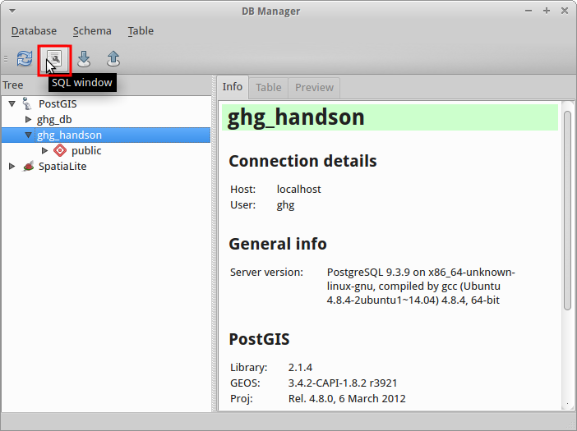Open the Schema menu
This screenshot has width=577, height=431.
(92, 31)
